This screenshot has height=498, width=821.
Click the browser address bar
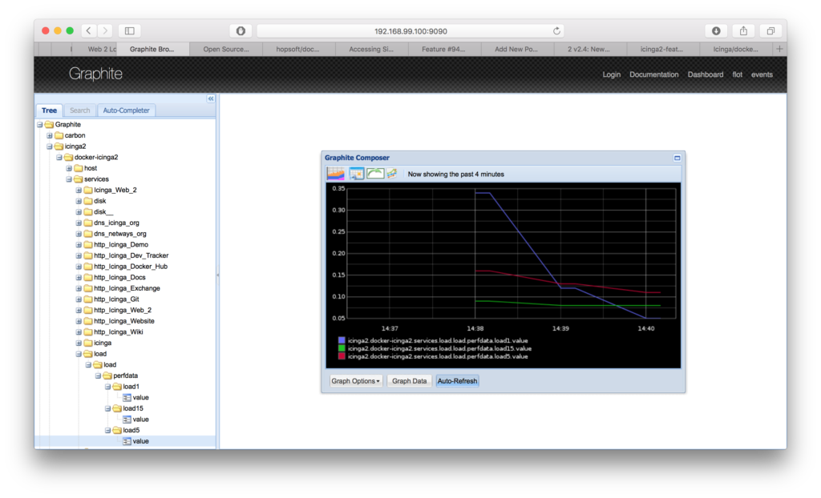(x=410, y=31)
